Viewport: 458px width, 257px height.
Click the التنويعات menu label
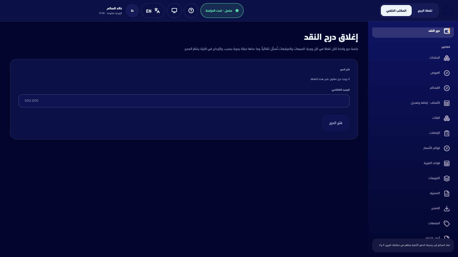[x=434, y=178]
